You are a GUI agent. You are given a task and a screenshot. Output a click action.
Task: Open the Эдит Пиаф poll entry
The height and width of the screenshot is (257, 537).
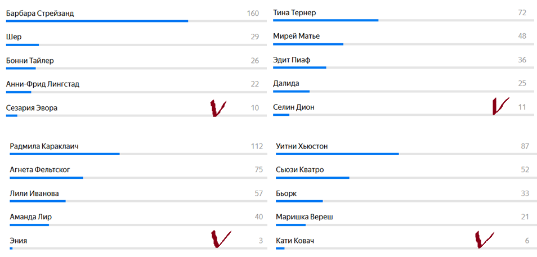pyautogui.click(x=404, y=62)
